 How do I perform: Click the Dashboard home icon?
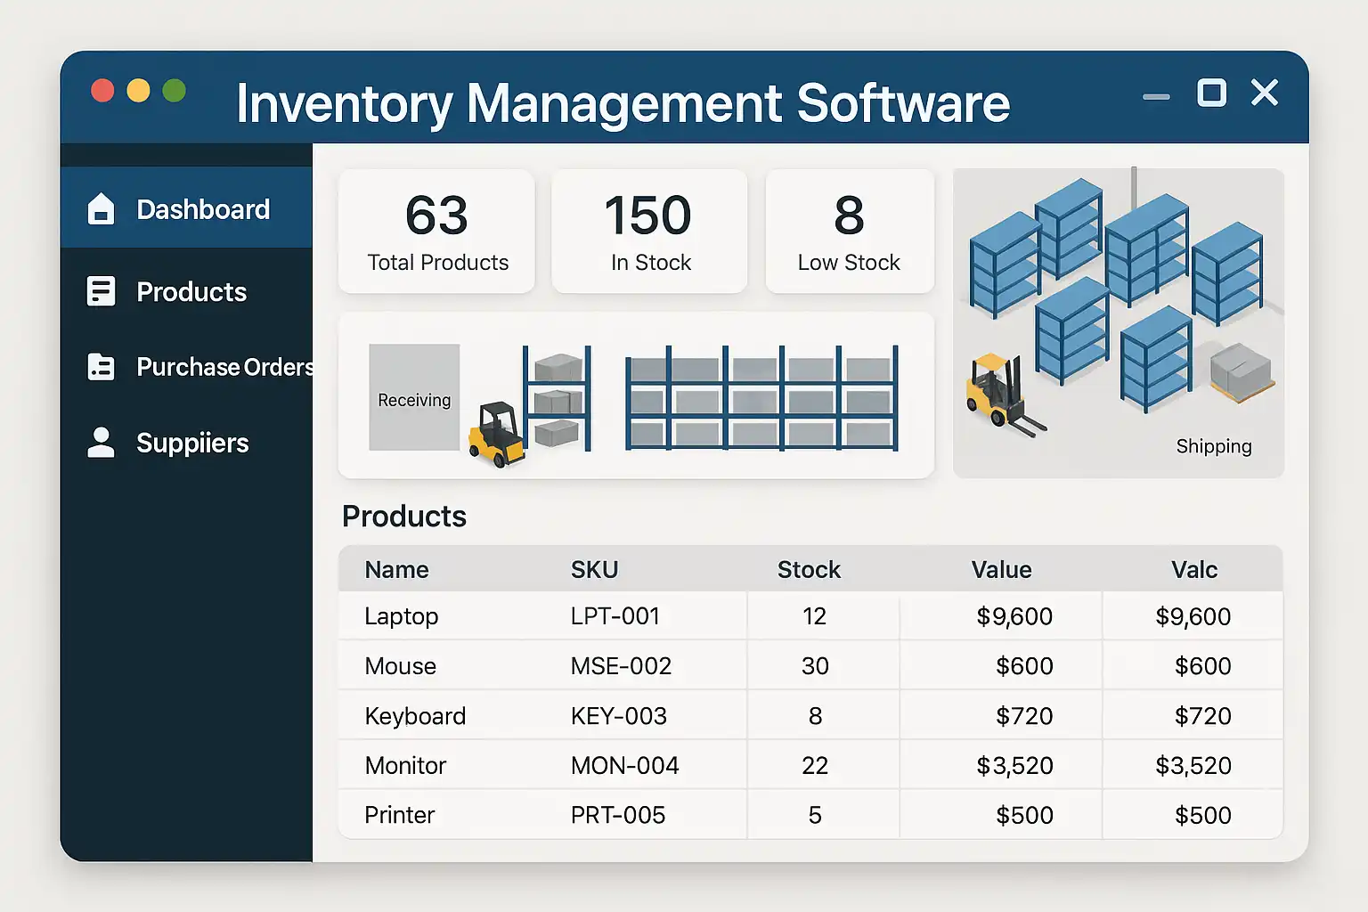tap(102, 209)
